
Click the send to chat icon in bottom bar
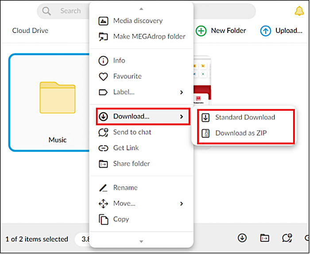click(287, 238)
